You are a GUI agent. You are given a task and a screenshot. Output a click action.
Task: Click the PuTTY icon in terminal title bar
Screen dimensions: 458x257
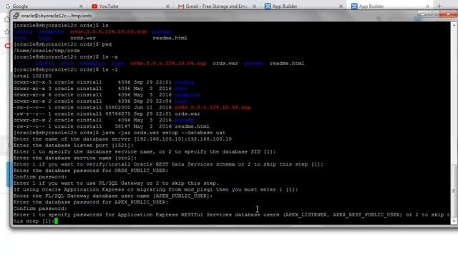click(16, 16)
